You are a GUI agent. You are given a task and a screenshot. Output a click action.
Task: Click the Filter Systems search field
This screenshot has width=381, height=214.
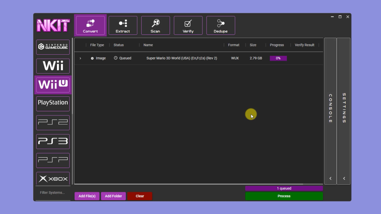coord(53,192)
